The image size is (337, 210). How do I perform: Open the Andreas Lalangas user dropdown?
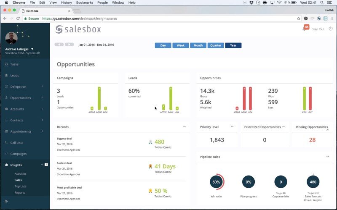32,49
